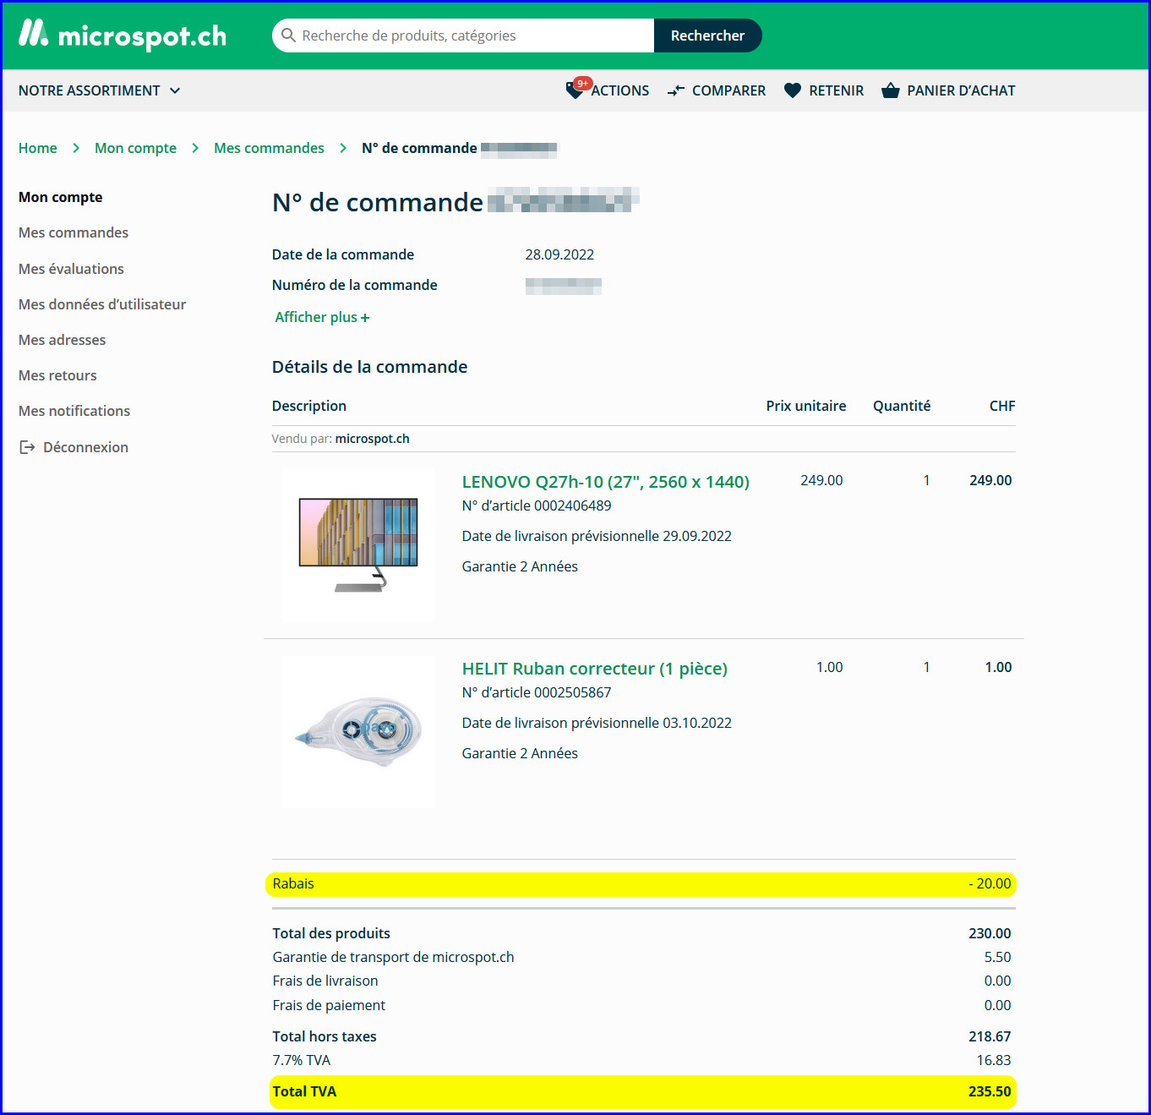1151x1115 pixels.
Task: Click the microspot.ch logo
Action: (x=123, y=36)
